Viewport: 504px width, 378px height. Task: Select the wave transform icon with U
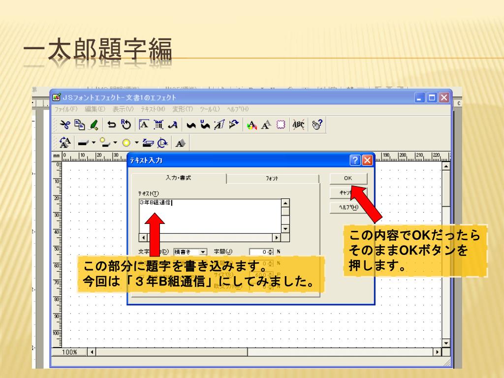coord(205,125)
